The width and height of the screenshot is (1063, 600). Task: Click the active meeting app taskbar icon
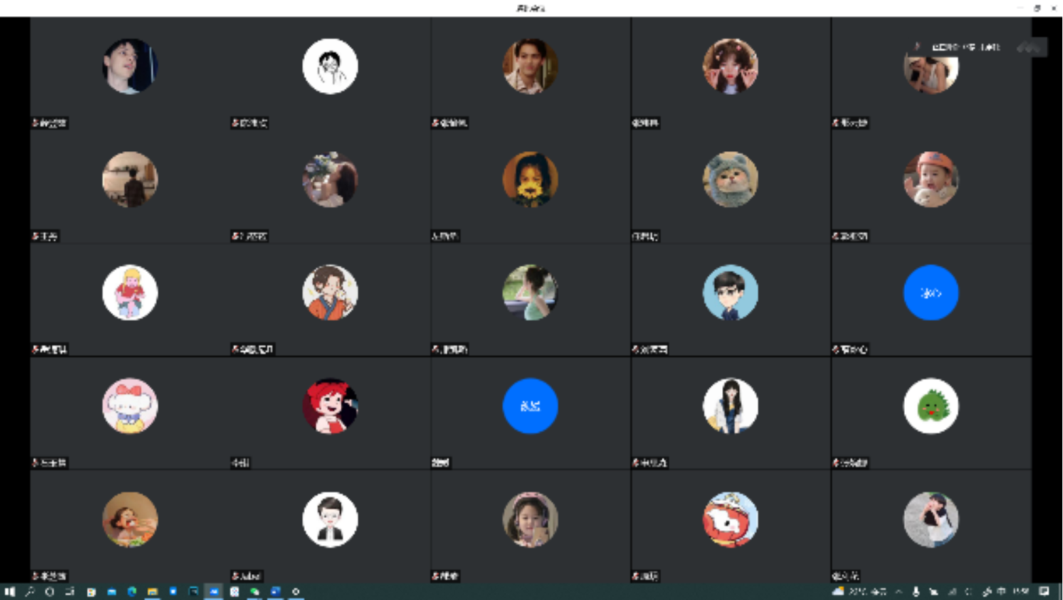214,592
